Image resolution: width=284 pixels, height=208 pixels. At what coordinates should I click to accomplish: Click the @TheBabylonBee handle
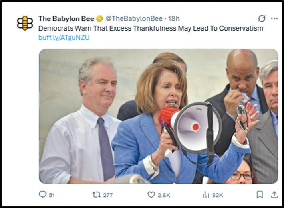(x=134, y=18)
